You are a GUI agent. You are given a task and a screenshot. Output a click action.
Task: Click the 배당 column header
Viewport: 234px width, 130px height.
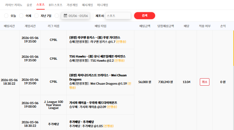click(x=186, y=26)
